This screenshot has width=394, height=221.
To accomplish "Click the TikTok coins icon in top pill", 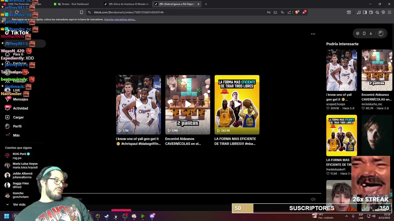I will (358, 33).
